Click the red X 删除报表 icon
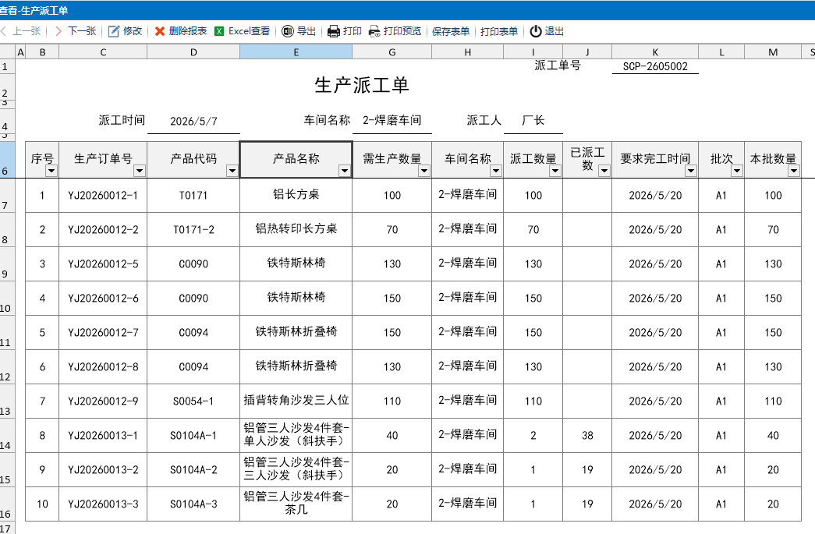This screenshot has height=534, width=815. click(160, 31)
